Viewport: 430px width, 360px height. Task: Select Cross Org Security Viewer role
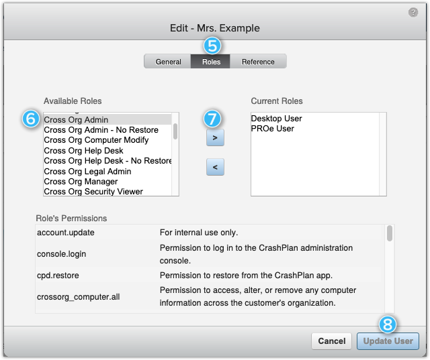click(107, 191)
